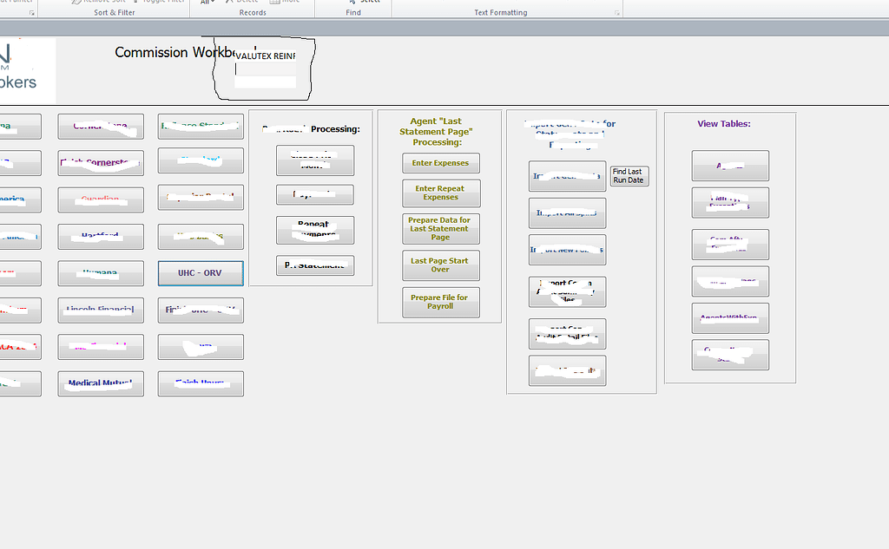Screen dimensions: 889x549
Task: Click inside the VALUTEX REINF field
Action: pos(263,81)
